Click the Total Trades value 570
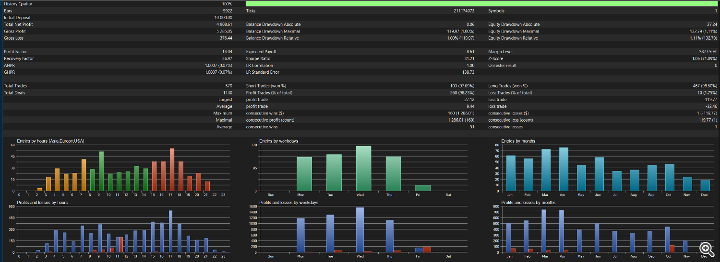 click(x=228, y=86)
